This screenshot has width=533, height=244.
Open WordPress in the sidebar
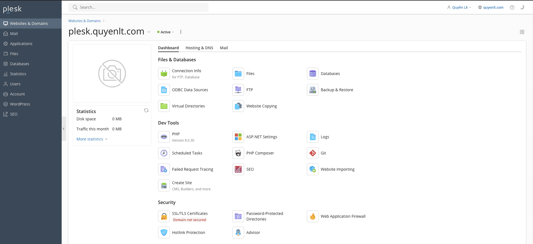click(31, 104)
